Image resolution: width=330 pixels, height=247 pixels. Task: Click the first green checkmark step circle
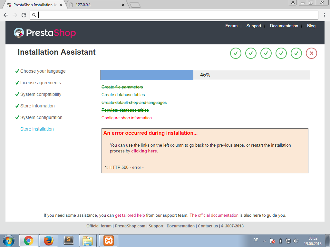[236, 53]
